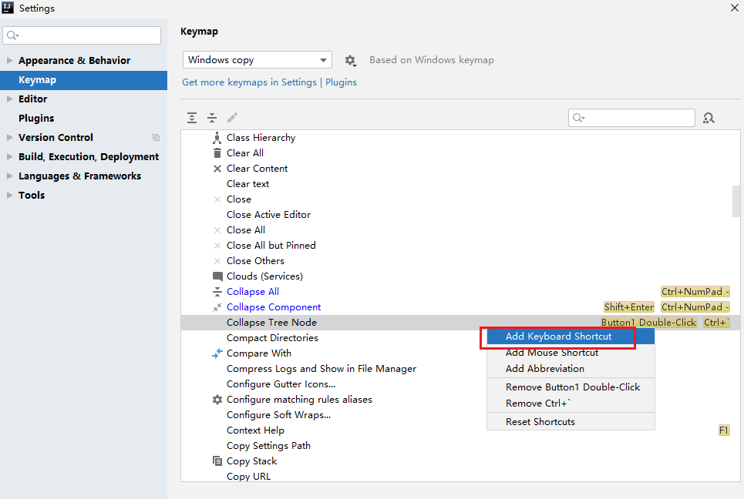Expand the Version Control section
Viewport: 744px width, 499px height.
[9, 137]
